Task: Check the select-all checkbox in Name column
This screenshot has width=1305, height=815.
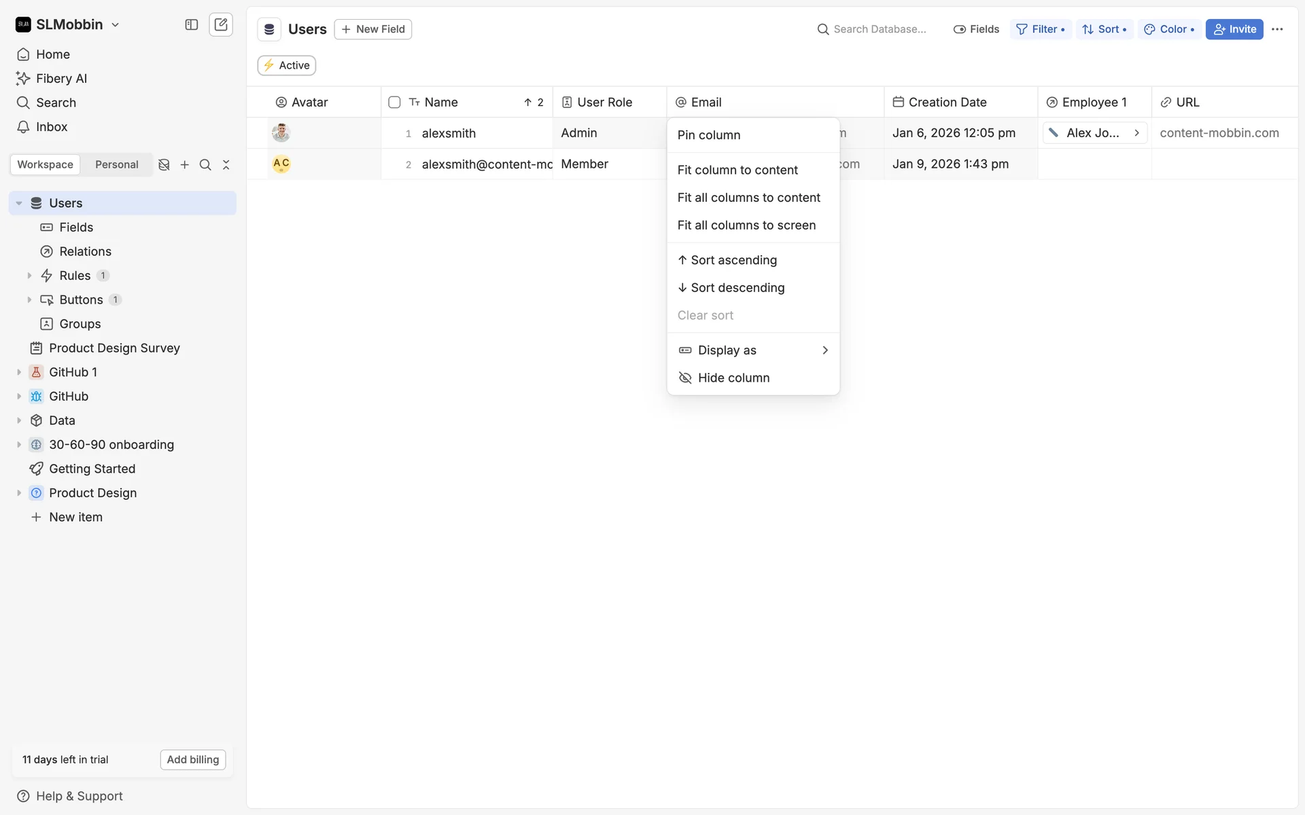Action: point(394,103)
